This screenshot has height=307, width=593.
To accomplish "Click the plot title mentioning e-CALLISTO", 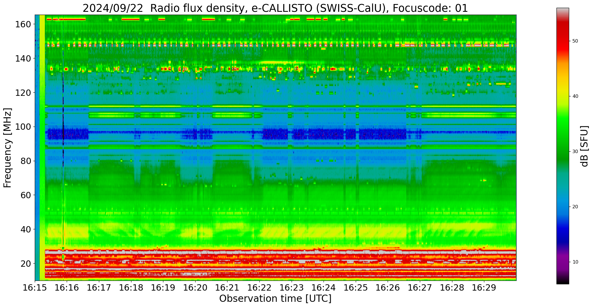I will [x=275, y=8].
